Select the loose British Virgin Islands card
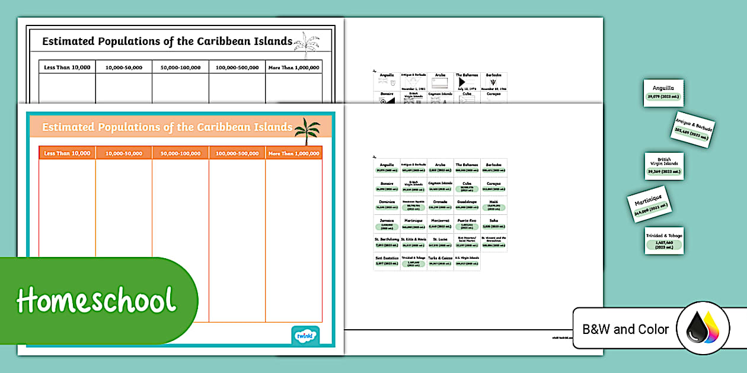Image resolution: width=747 pixels, height=373 pixels. (663, 166)
